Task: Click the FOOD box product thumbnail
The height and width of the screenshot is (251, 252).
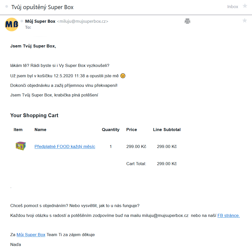Action: click(x=20, y=146)
